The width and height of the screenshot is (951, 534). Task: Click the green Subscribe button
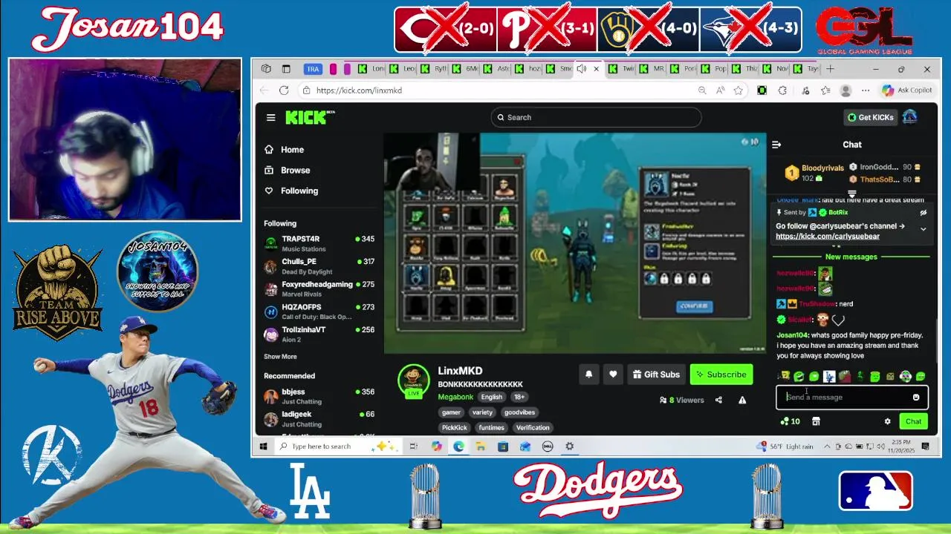point(721,375)
